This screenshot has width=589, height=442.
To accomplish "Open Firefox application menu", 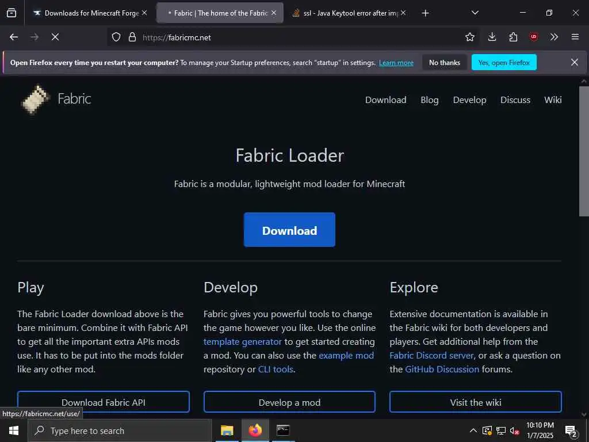I will pos(575,37).
